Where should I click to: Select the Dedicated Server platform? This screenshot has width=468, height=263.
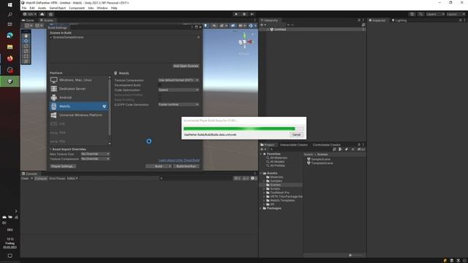pyautogui.click(x=79, y=88)
